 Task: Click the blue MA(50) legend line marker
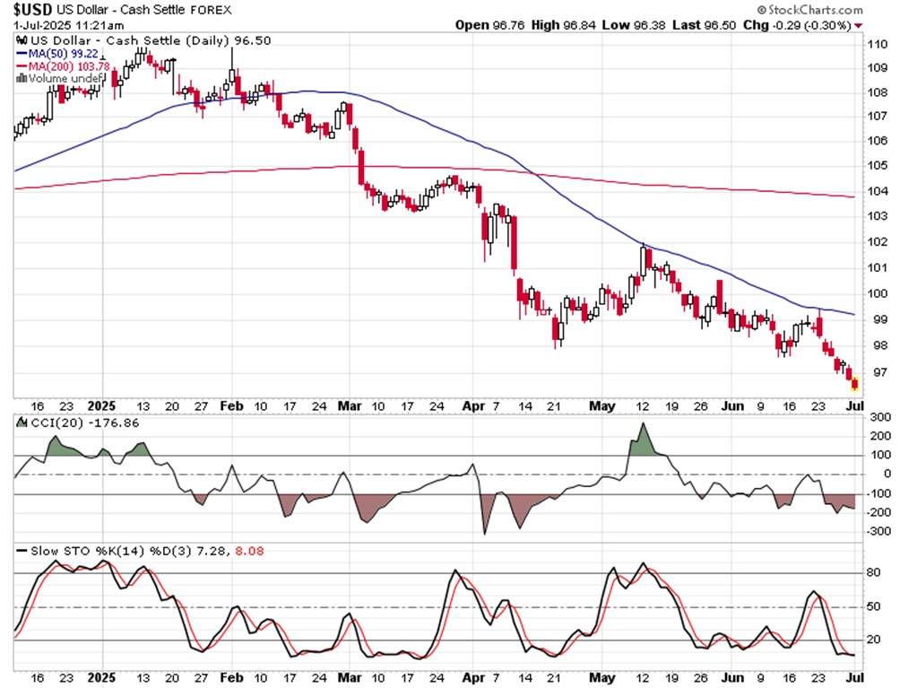(x=22, y=54)
